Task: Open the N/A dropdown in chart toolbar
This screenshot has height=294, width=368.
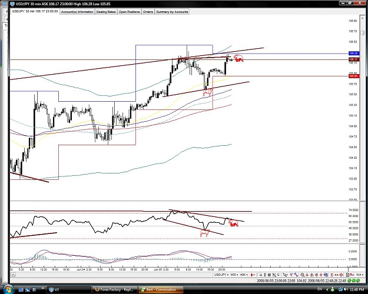Action: tap(360, 275)
